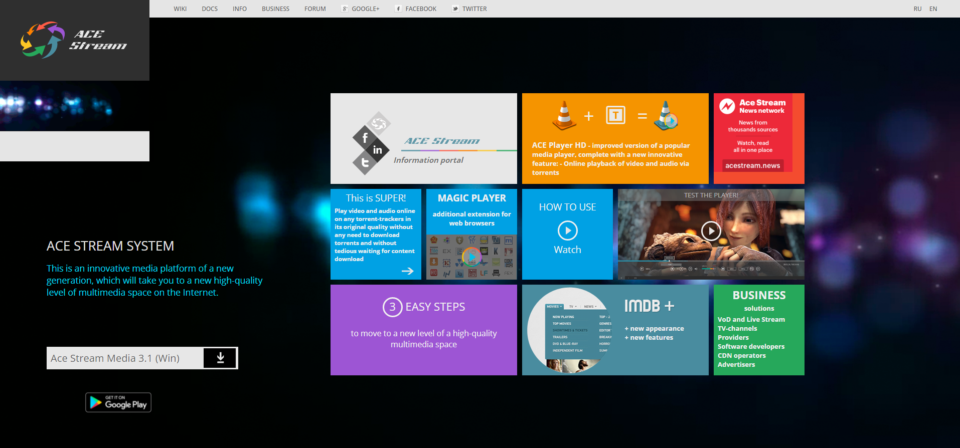This screenshot has height=448, width=960.
Task: Switch language to EN
Action: point(933,9)
